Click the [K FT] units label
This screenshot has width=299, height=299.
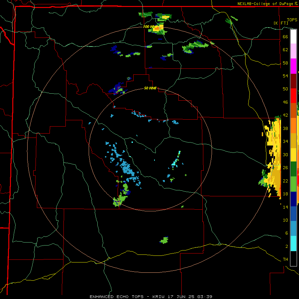[281, 23]
